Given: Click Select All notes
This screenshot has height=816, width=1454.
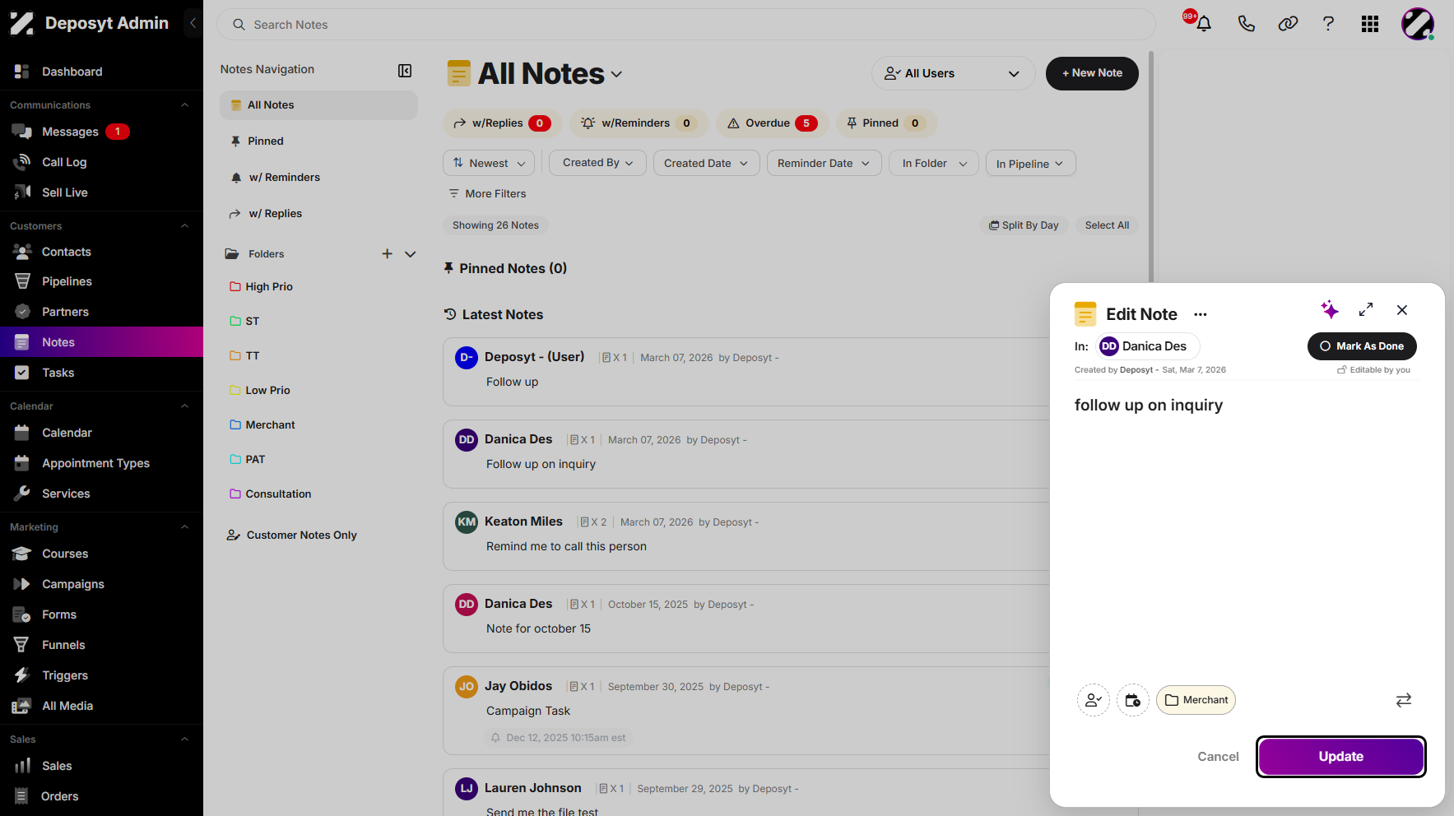Looking at the screenshot, I should (x=1107, y=225).
